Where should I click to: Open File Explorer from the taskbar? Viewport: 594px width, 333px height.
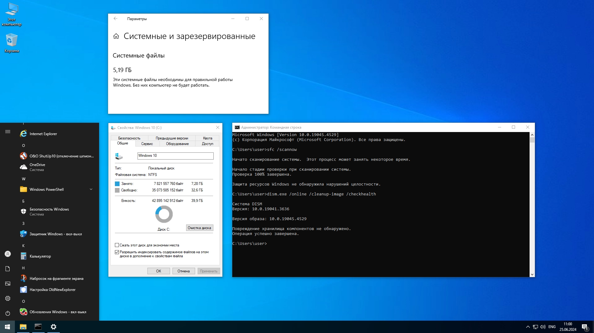pos(23,327)
